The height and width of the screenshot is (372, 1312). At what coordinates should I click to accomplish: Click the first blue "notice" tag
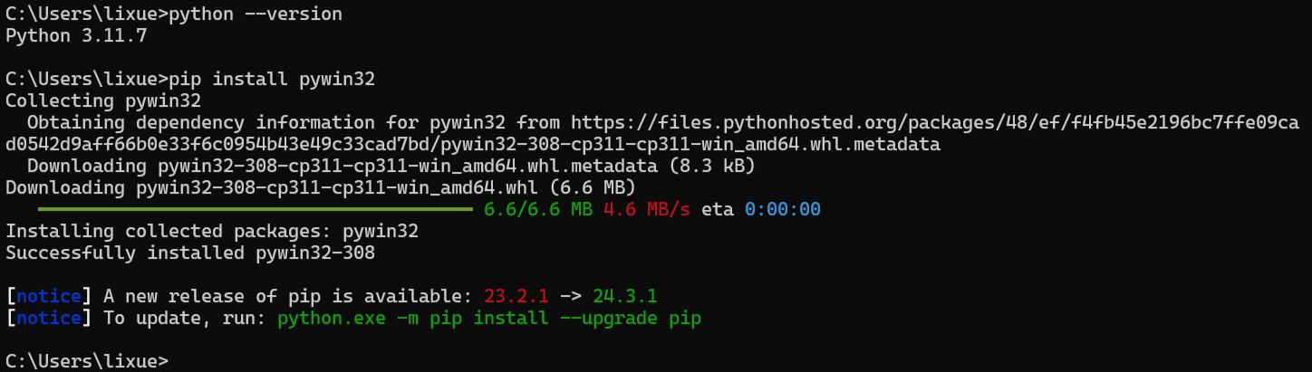tap(49, 297)
